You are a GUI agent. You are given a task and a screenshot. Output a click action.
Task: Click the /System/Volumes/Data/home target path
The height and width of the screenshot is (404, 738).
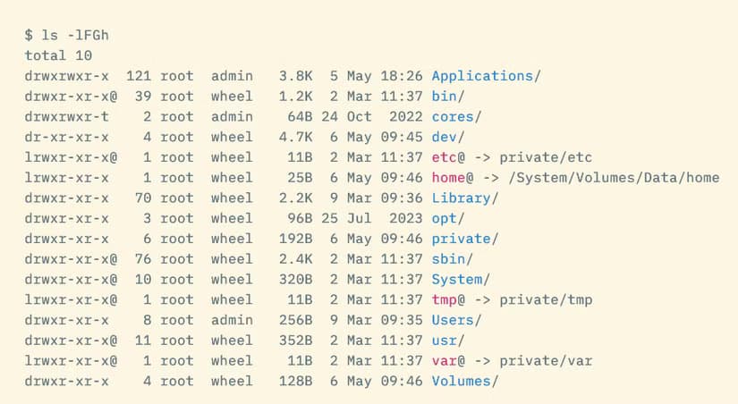[x=614, y=177]
